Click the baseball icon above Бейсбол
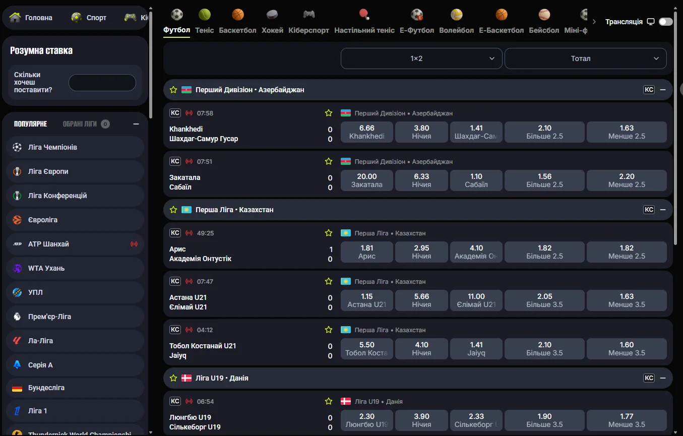 (x=544, y=14)
